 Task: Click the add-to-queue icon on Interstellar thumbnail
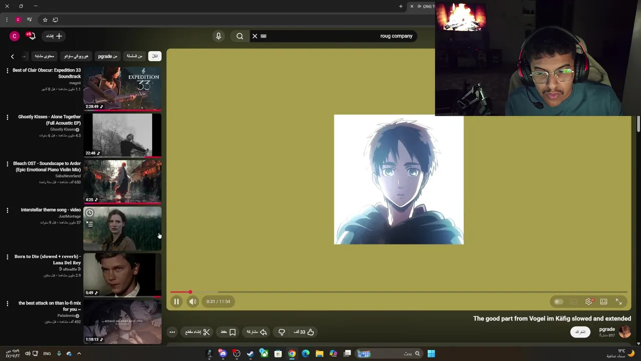tap(90, 224)
